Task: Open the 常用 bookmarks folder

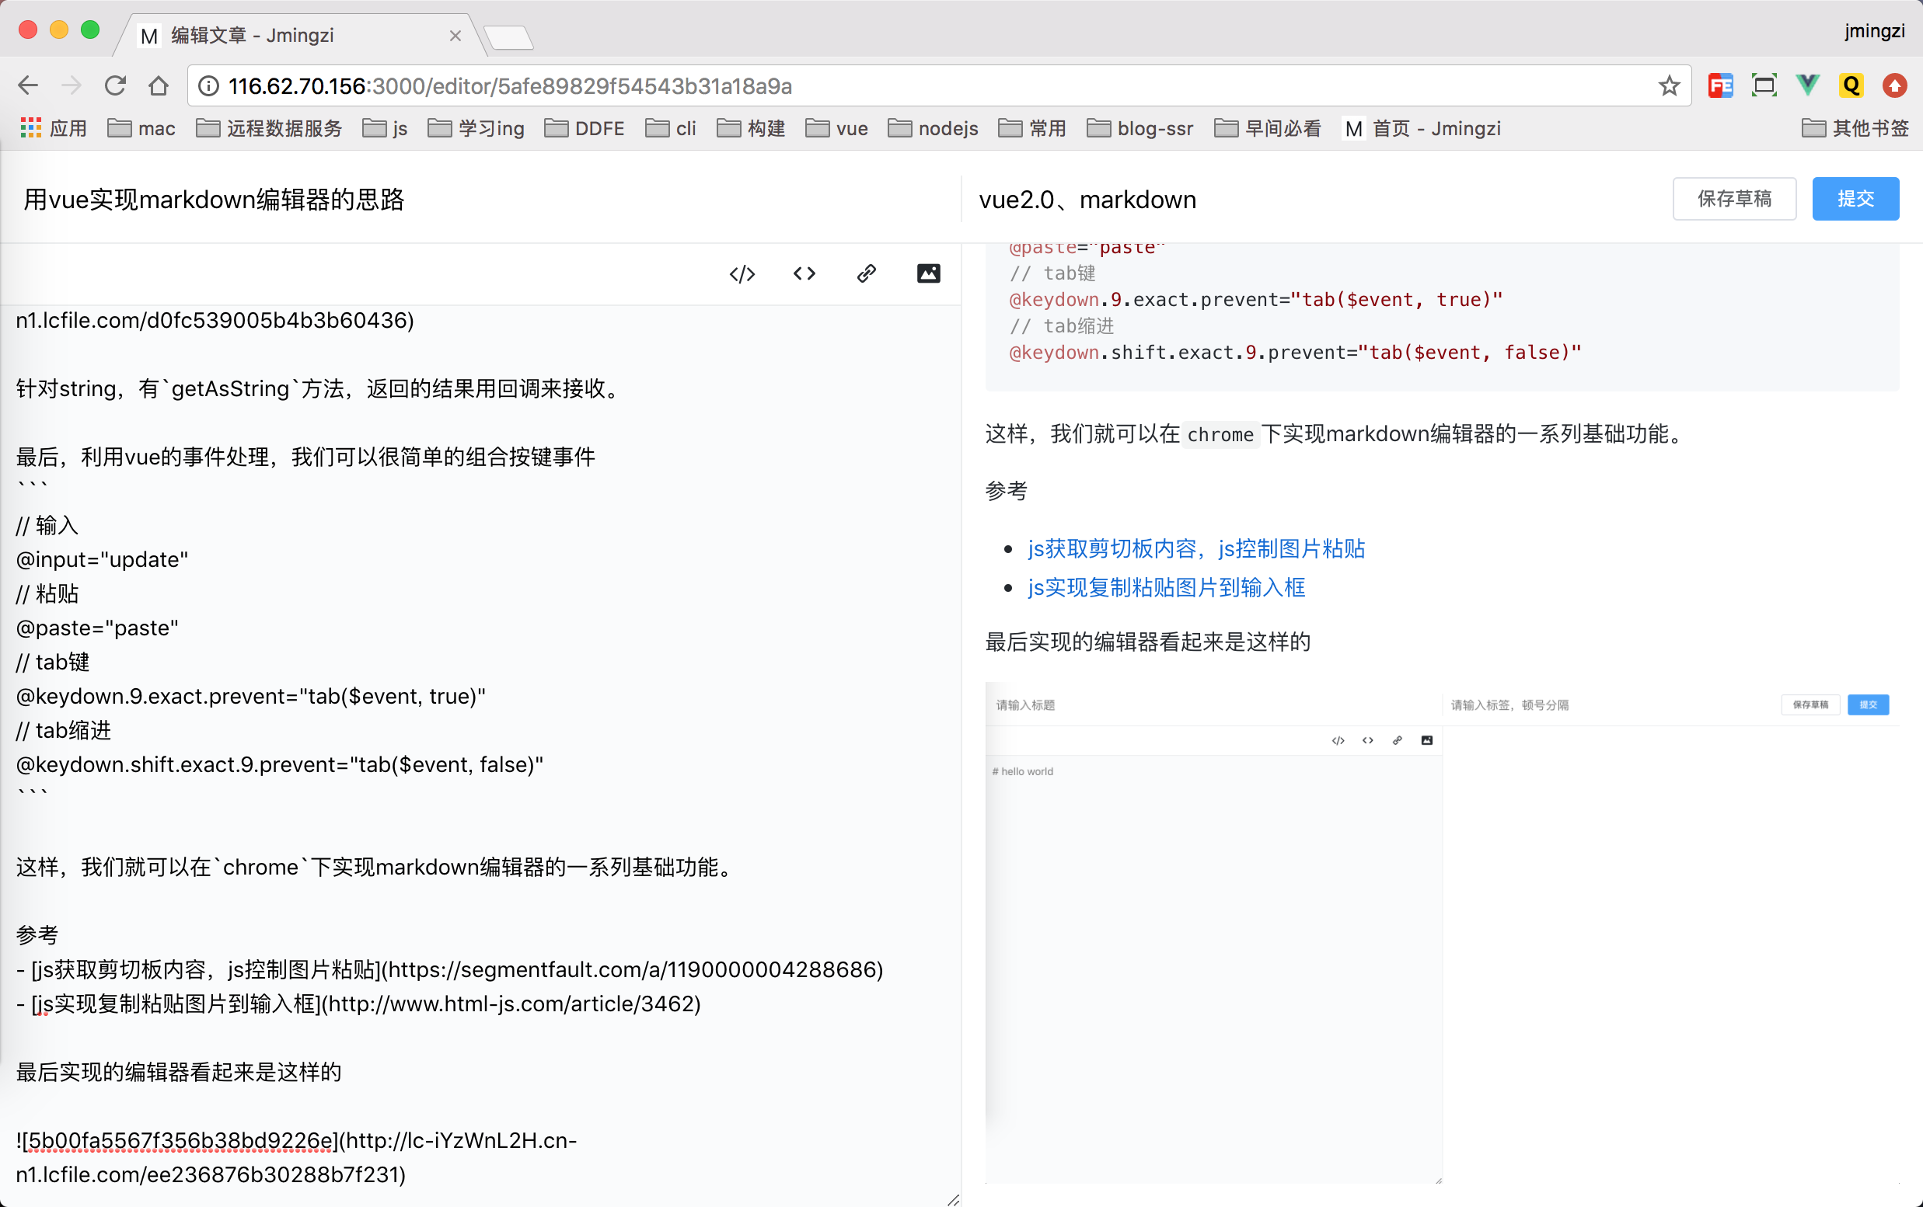Action: coord(1032,128)
